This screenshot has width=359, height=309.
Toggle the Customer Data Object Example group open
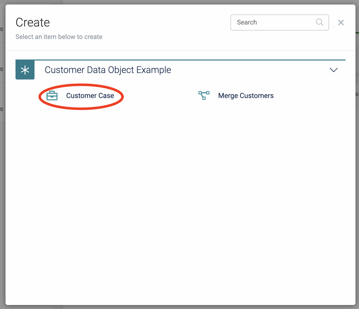(333, 70)
